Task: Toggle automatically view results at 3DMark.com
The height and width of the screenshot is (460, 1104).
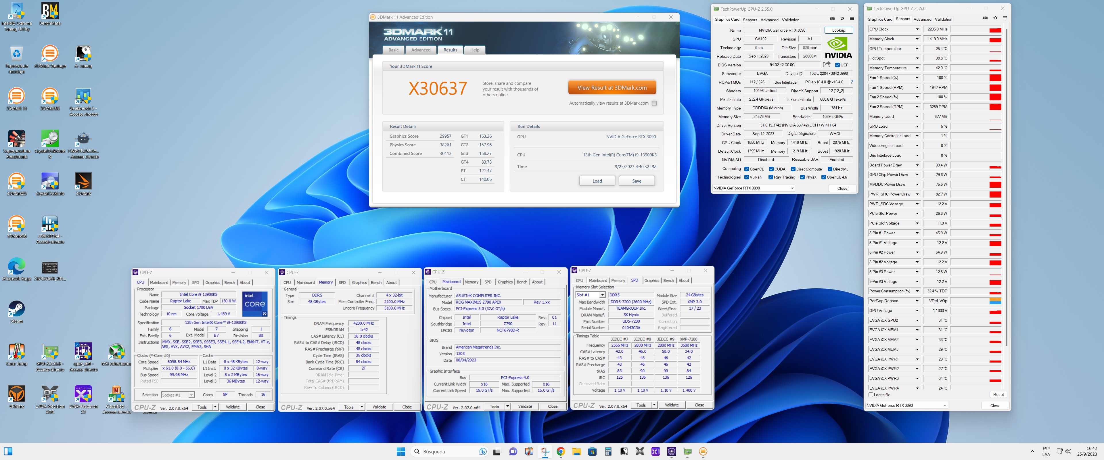Action: click(x=654, y=103)
